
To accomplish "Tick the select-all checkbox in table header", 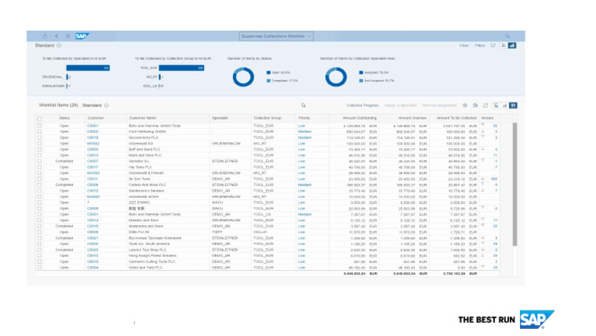I will click(40, 119).
